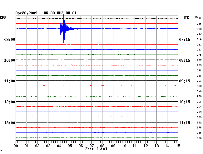Click the '11:15' UTC time label
This screenshot has width=203, height=154.
(185, 123)
